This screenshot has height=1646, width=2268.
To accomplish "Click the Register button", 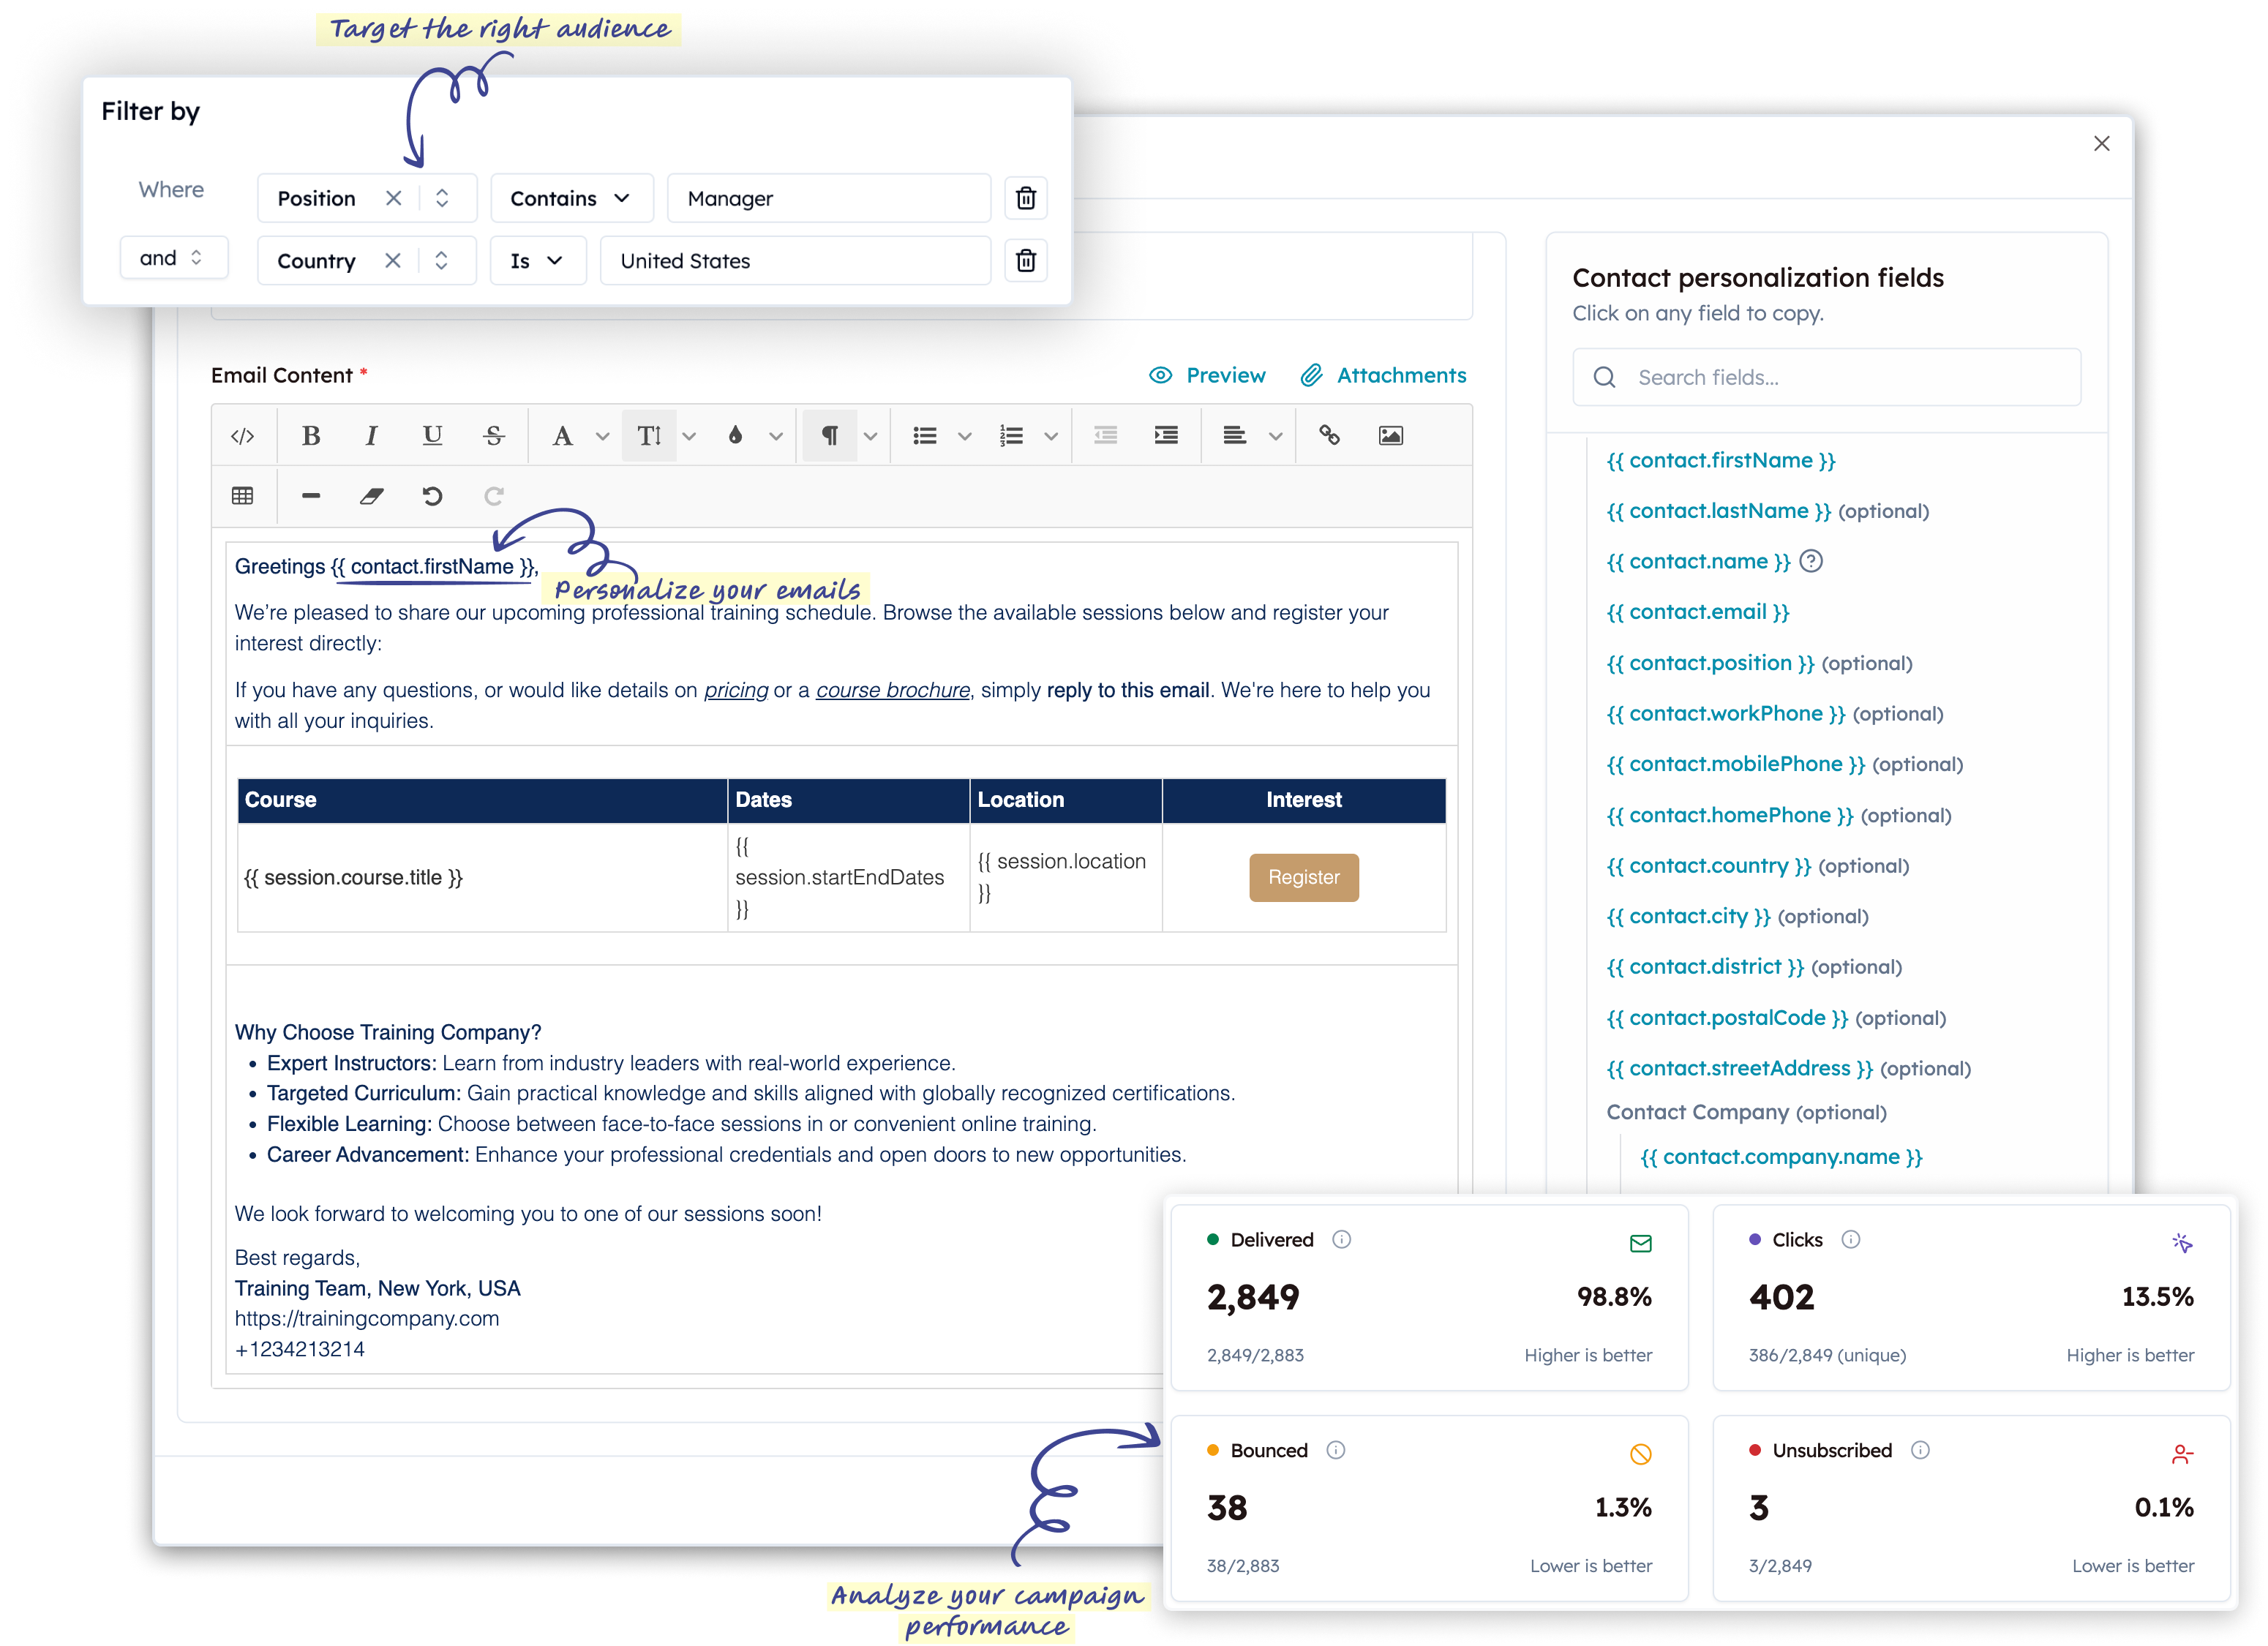I will pyautogui.click(x=1303, y=877).
